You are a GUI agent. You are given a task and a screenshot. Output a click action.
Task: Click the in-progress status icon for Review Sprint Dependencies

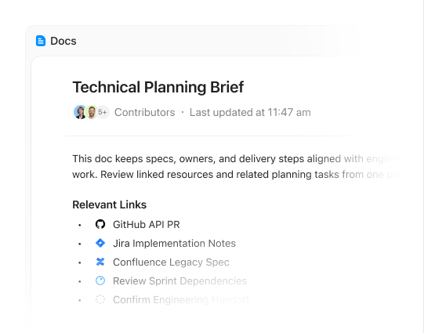click(100, 281)
